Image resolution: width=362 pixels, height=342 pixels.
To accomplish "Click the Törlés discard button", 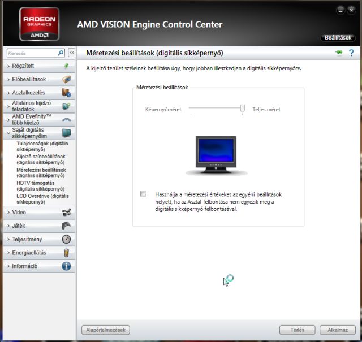I will [x=298, y=330].
